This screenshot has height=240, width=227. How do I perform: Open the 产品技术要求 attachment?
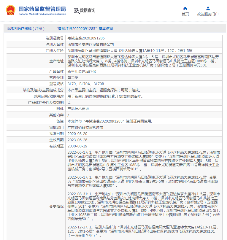[x=78, y=109]
